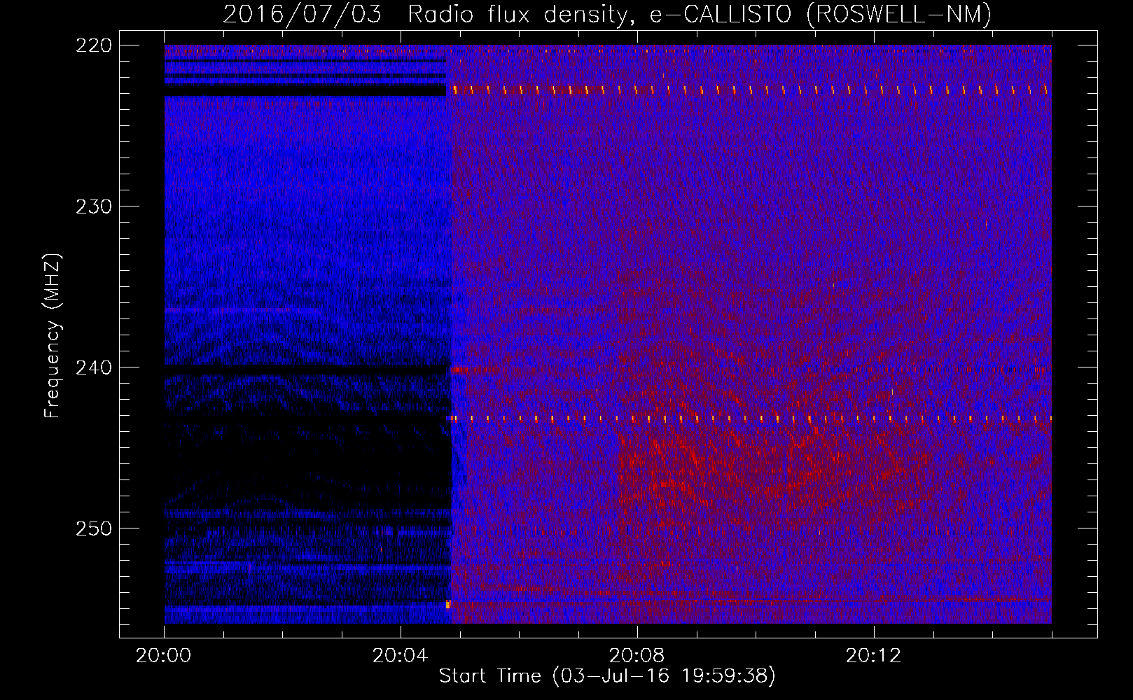Click the plot title '2016/07/03 Radio flux density'
Viewport: 1133px width, 700px height.
[430, 14]
